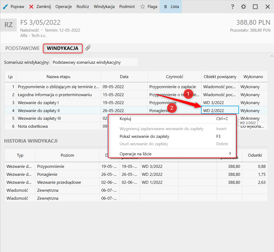Open help via question mark icon
Viewport: 274px width, 252px height.
coord(232,7)
